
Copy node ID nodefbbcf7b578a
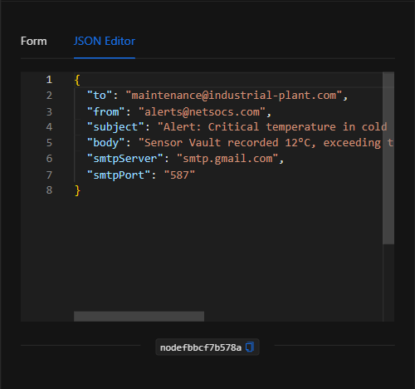click(250, 347)
